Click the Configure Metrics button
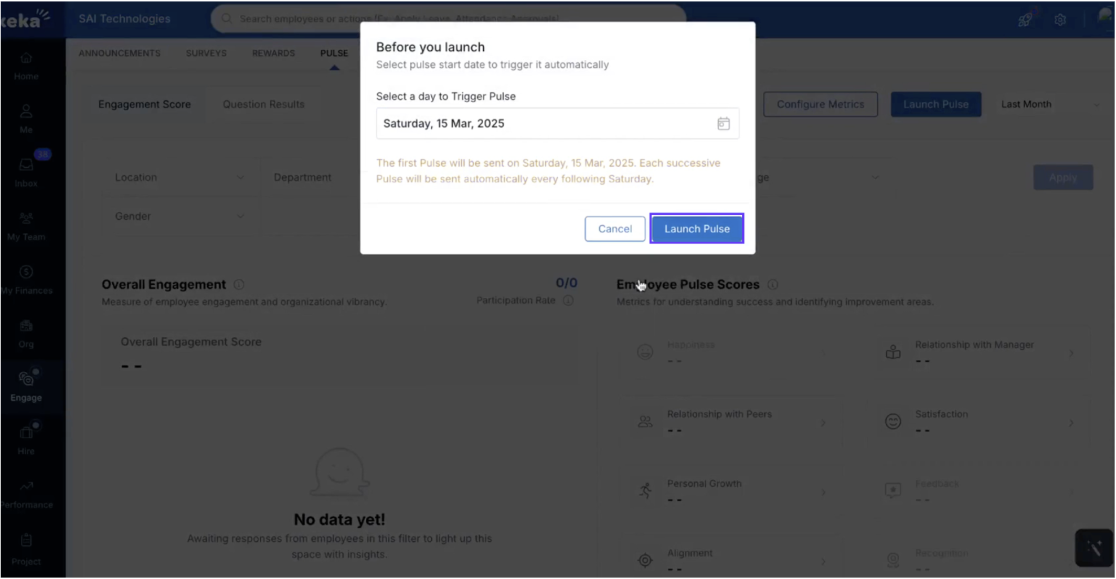 [820, 104]
